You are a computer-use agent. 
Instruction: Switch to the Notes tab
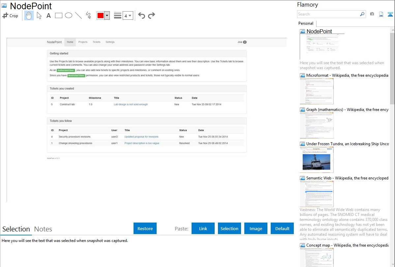coord(43,229)
